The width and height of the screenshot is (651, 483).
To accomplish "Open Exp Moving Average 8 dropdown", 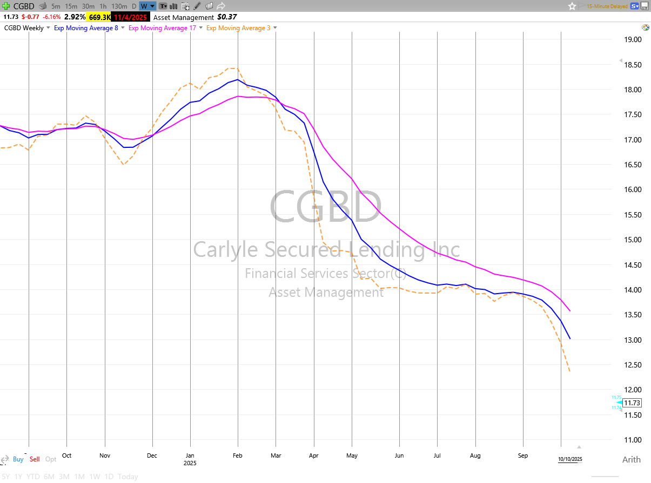I will click(x=122, y=28).
